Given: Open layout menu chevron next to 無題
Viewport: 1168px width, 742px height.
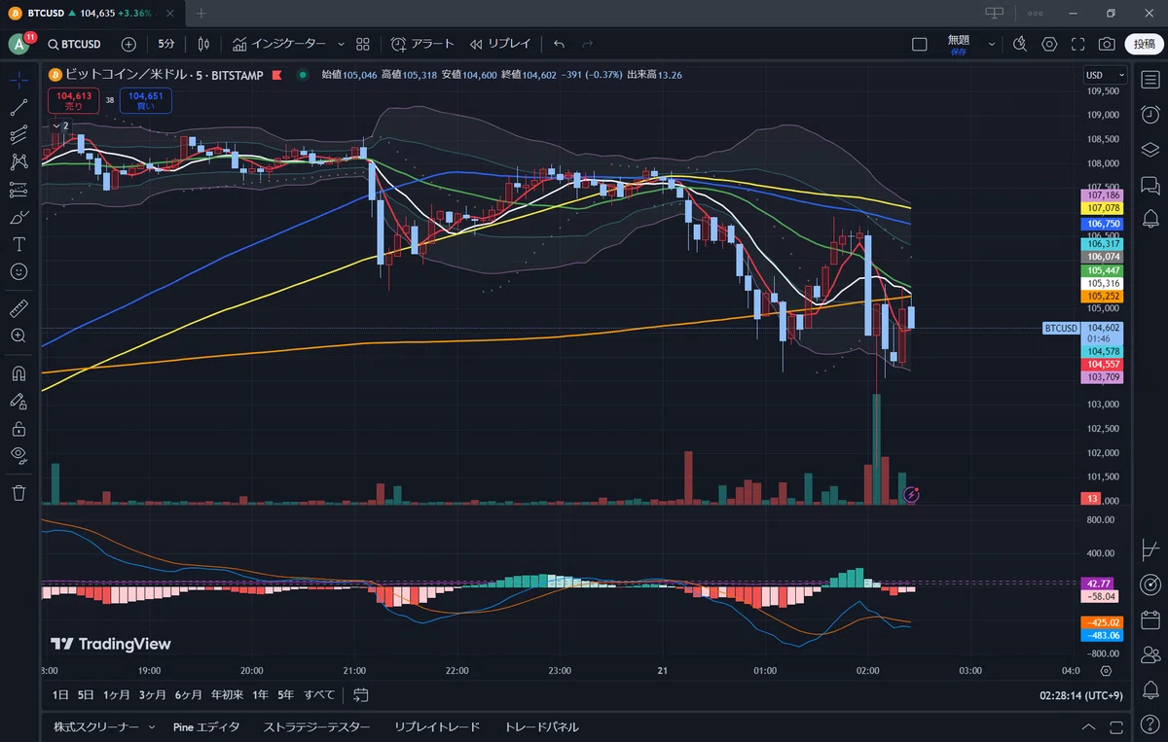Looking at the screenshot, I should (x=992, y=44).
